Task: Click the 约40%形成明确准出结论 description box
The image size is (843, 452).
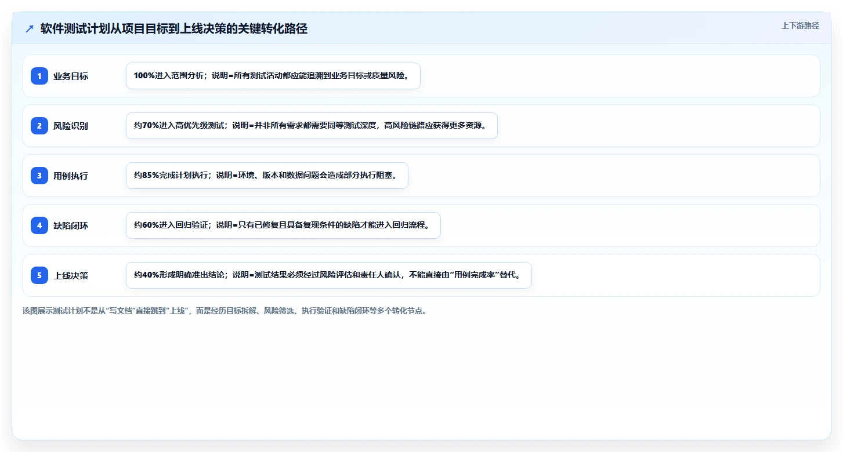Action: (329, 275)
